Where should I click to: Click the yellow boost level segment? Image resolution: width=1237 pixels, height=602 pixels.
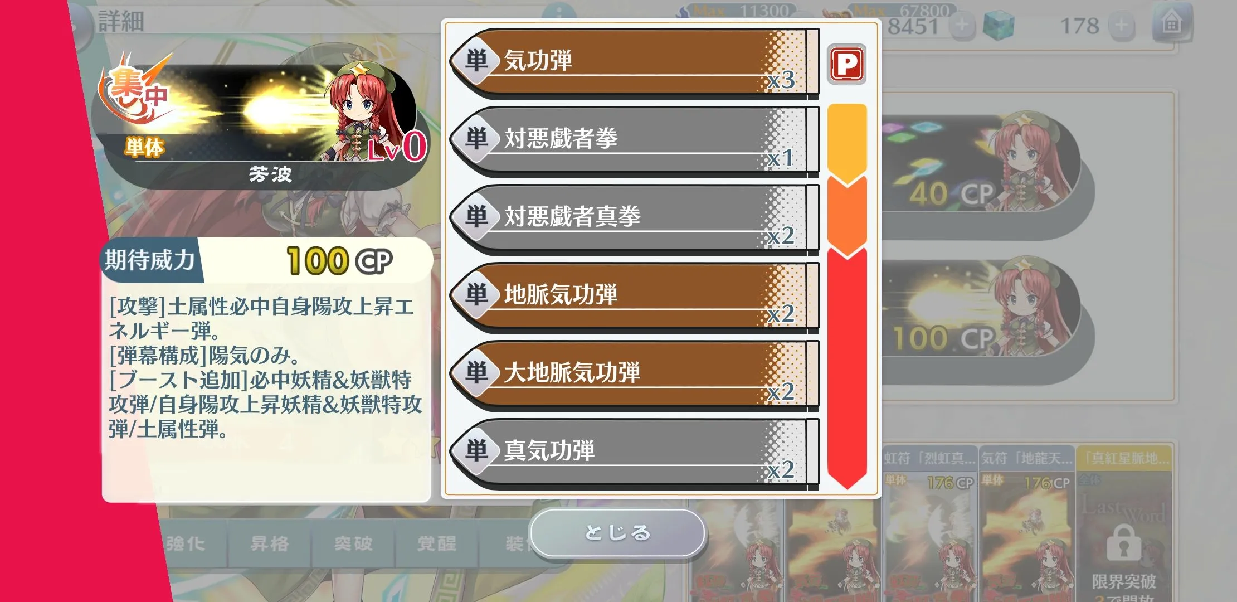847,143
